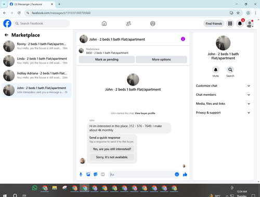Go back in browser history

(5, 13)
